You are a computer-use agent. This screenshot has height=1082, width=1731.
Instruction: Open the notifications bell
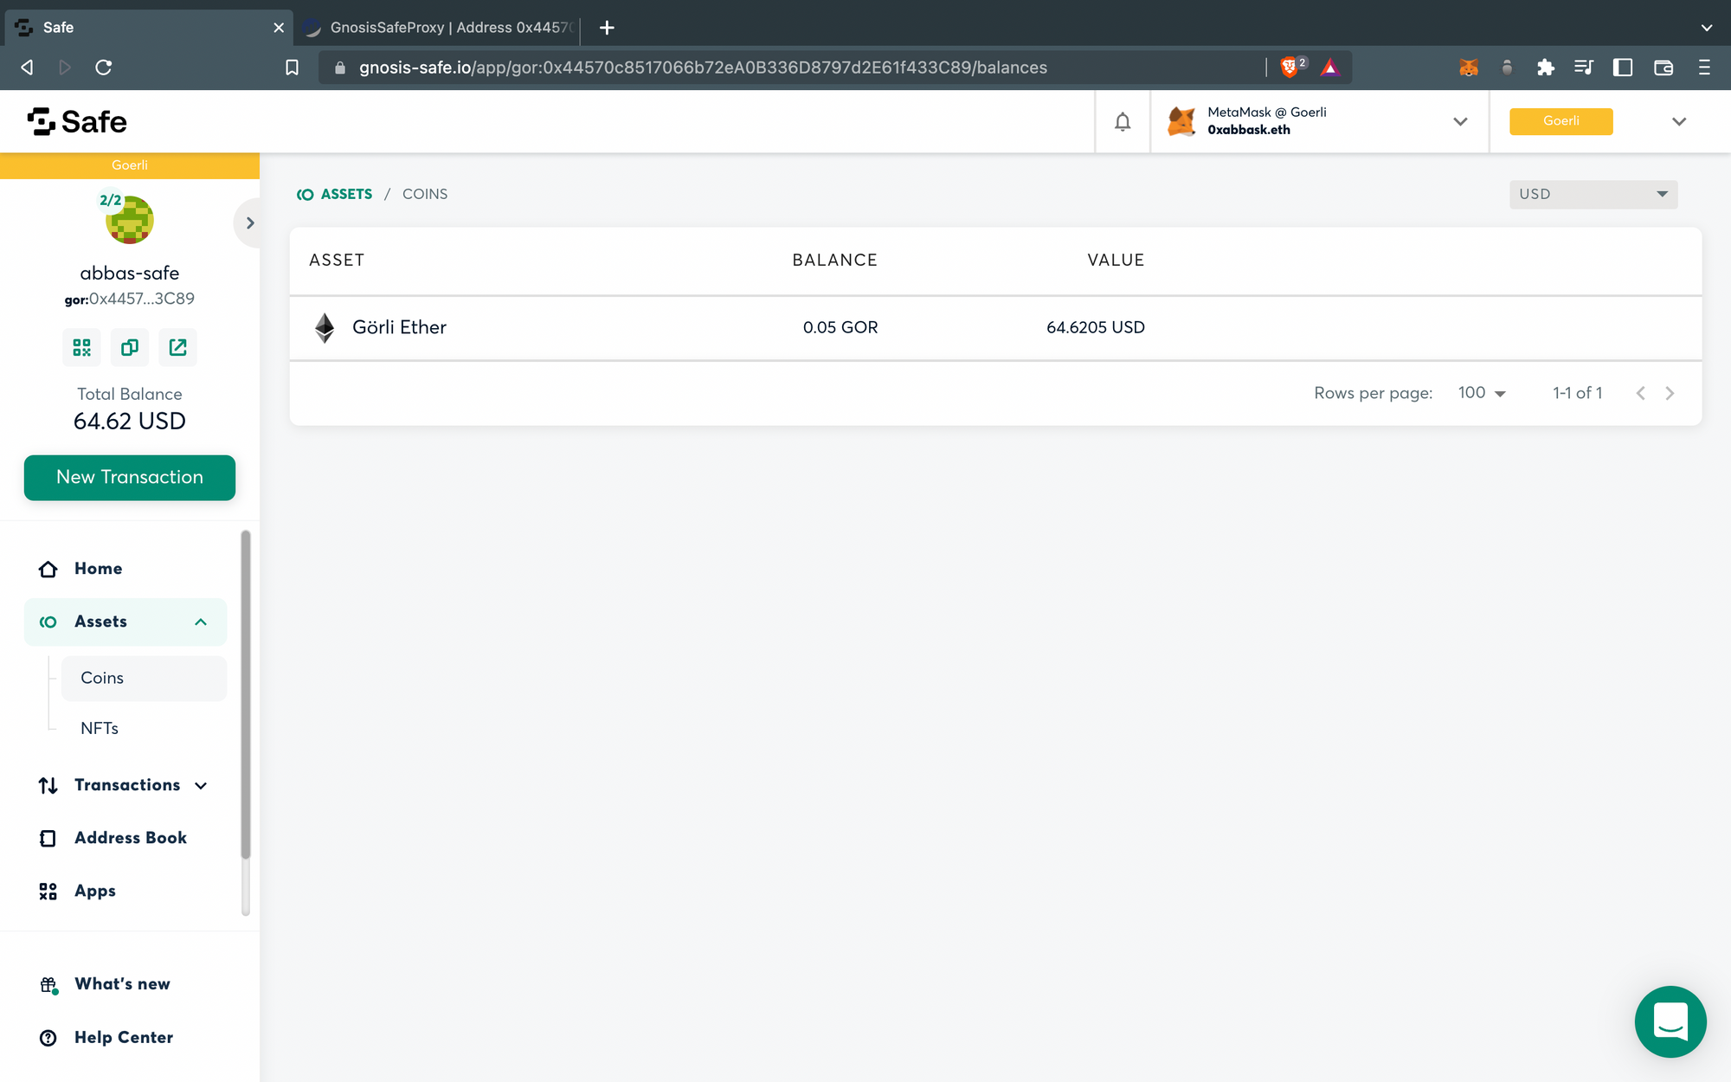(x=1123, y=121)
